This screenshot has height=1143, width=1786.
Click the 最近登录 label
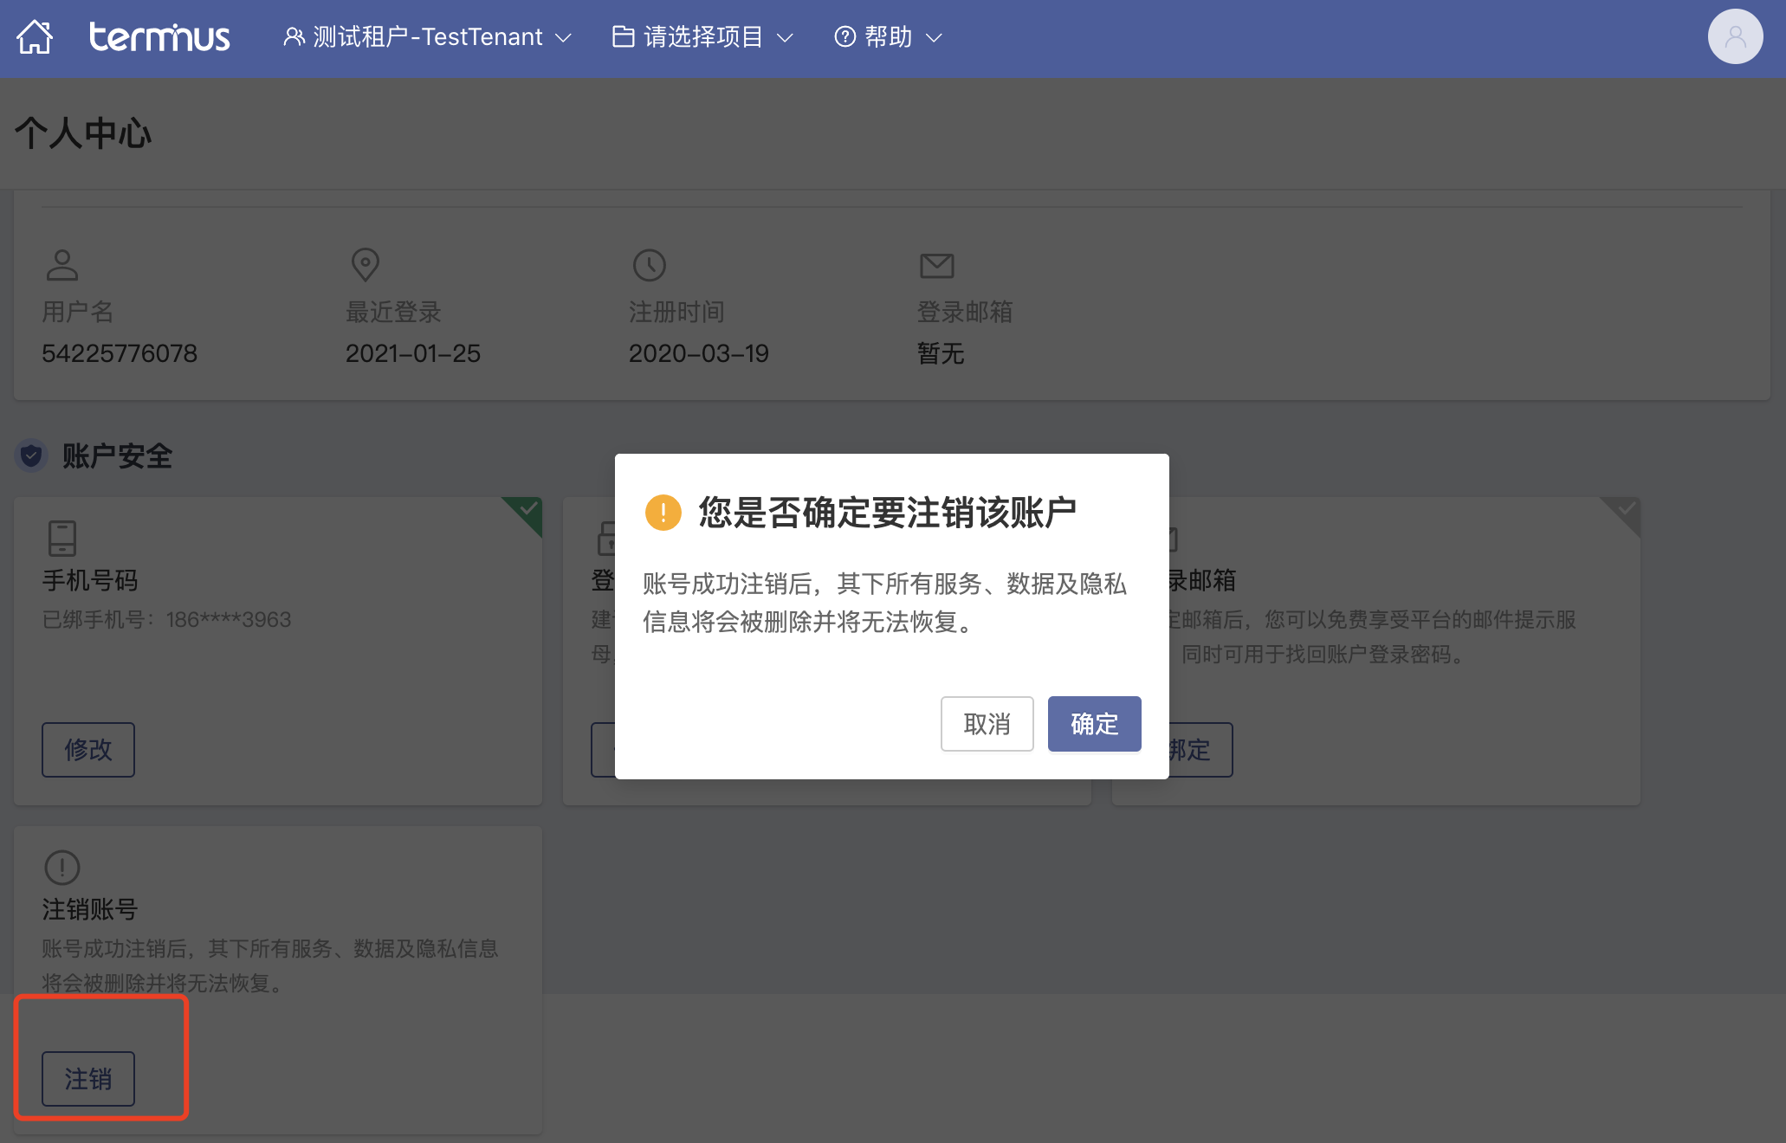click(393, 312)
